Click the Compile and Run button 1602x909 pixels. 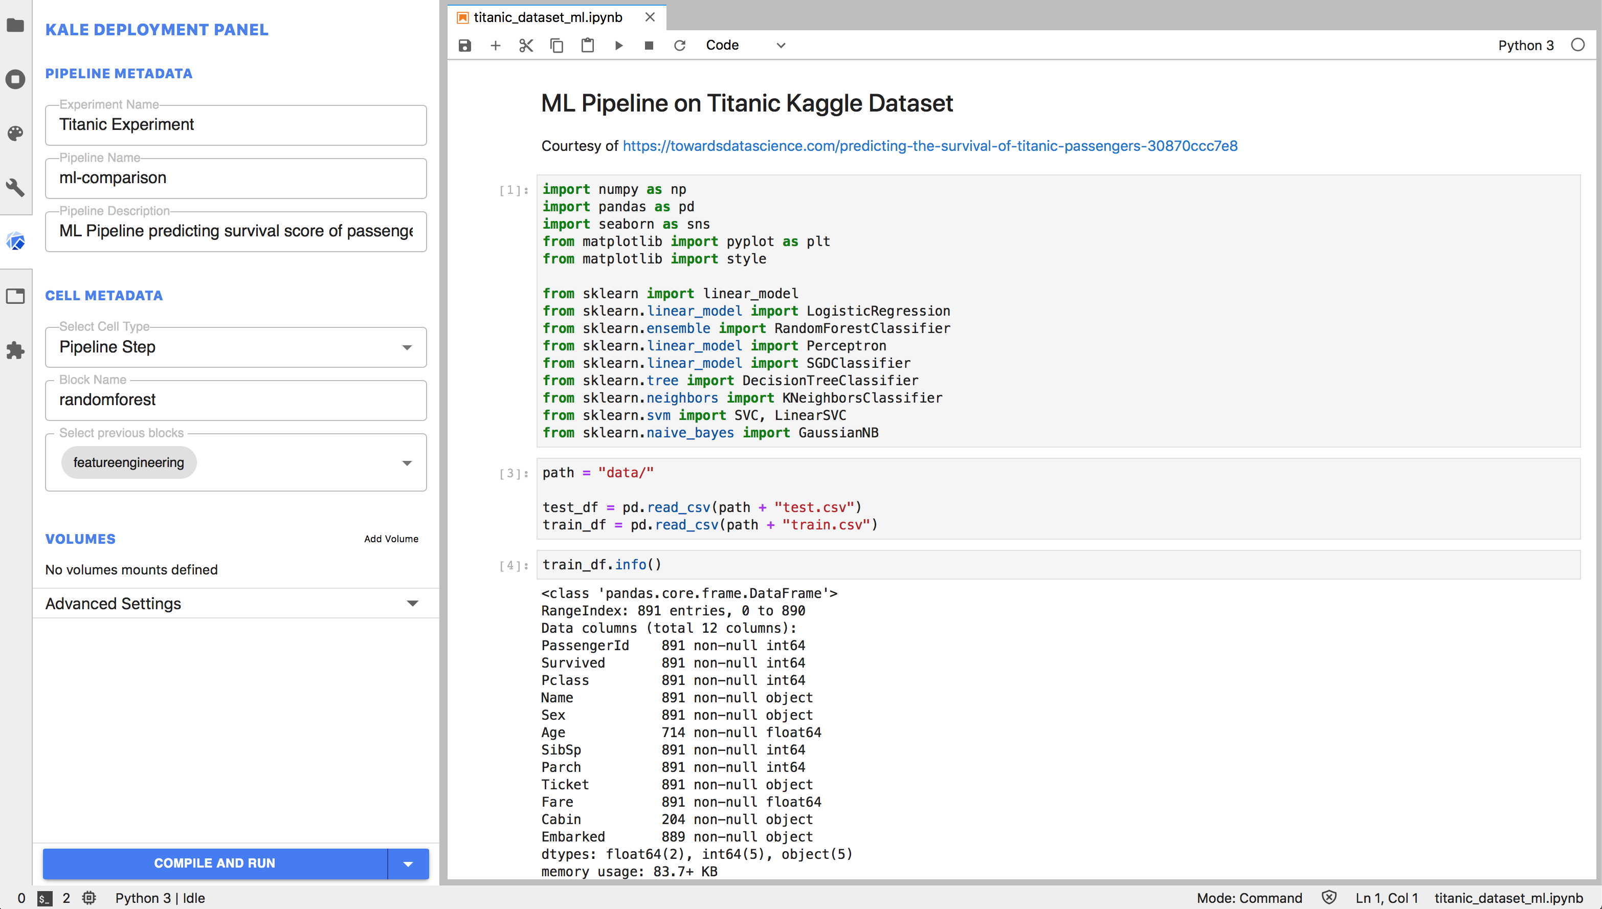coord(215,863)
